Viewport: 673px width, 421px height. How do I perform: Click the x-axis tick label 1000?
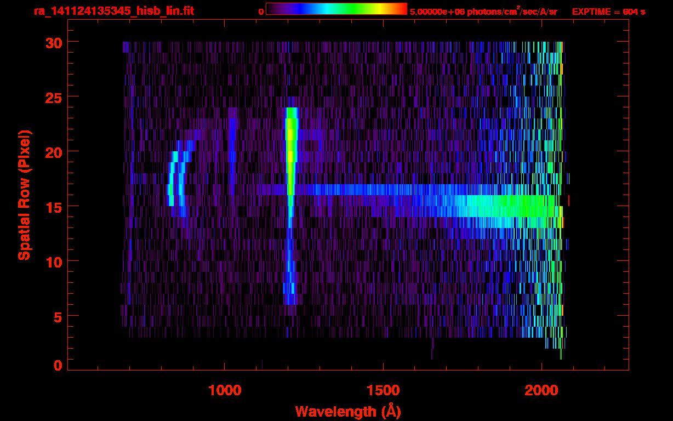(225, 390)
